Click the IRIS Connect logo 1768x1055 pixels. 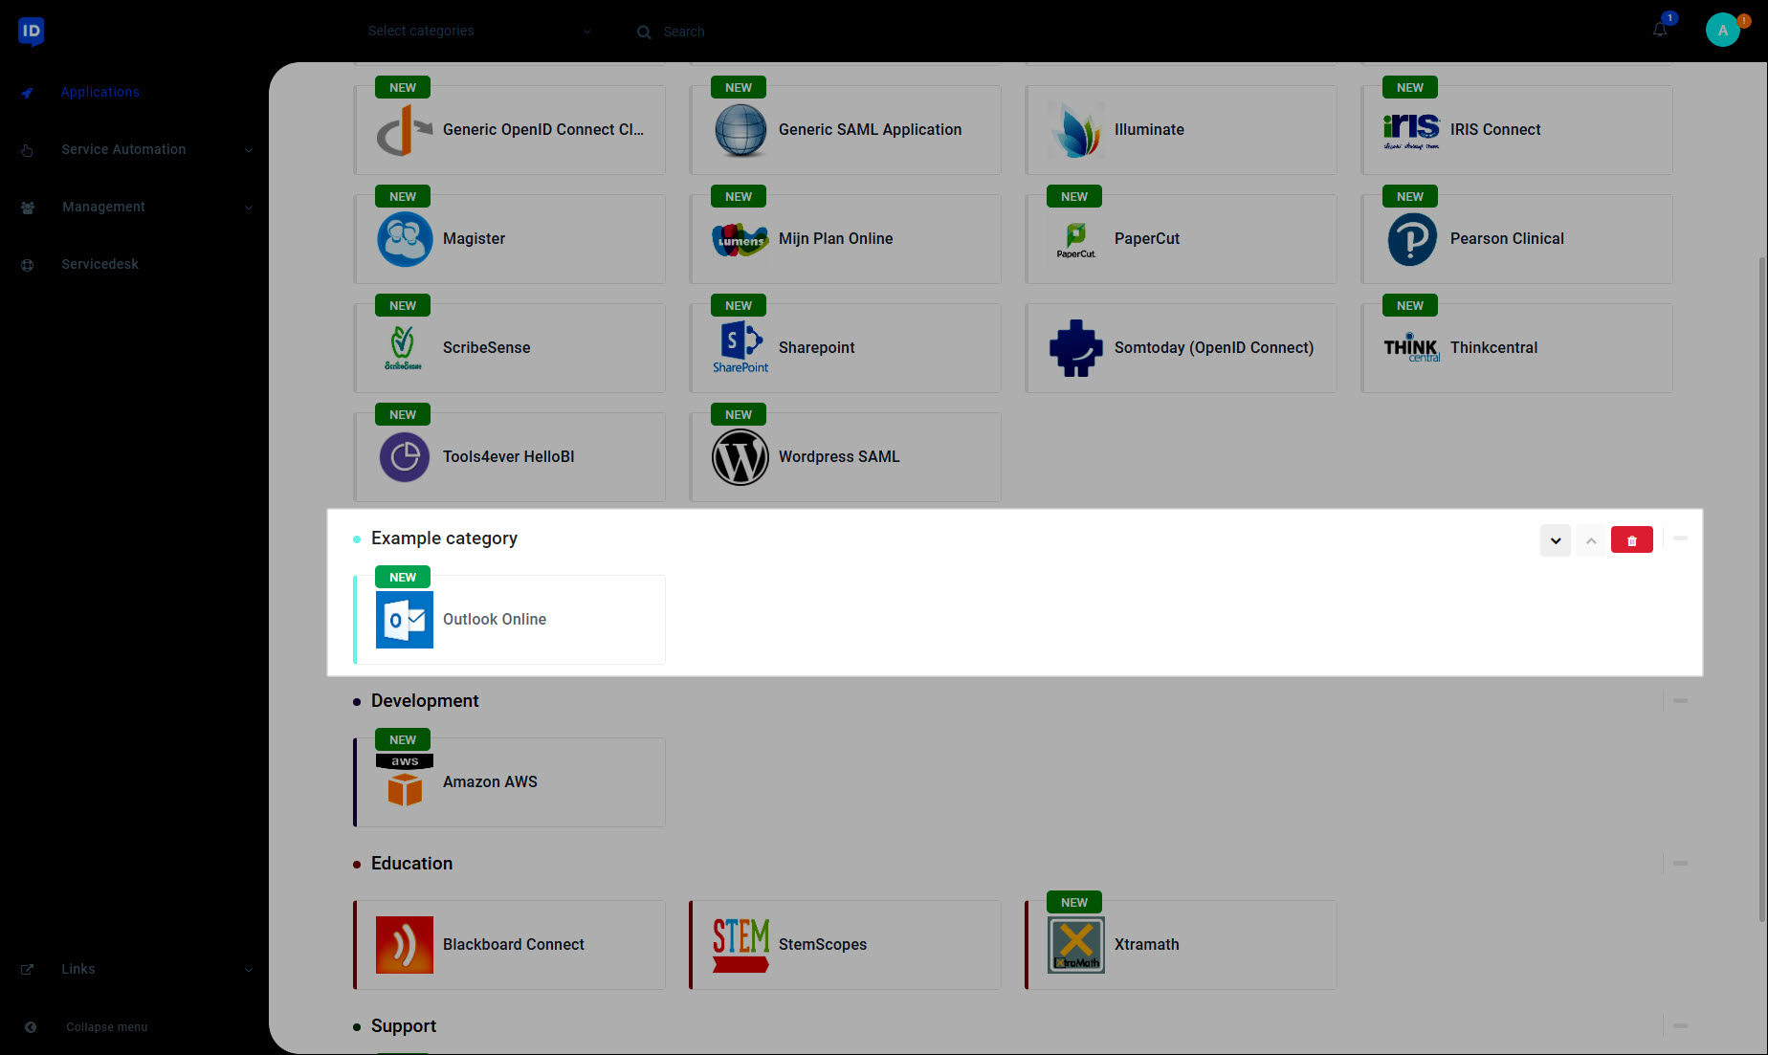click(x=1412, y=130)
